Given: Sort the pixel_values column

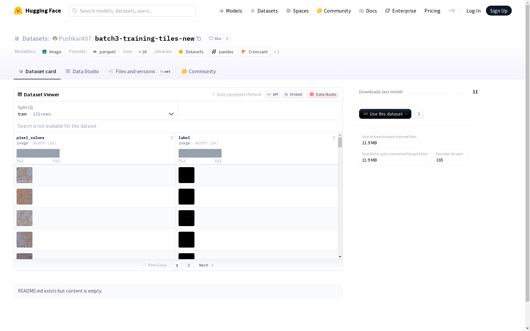Looking at the screenshot, I should pyautogui.click(x=172, y=138).
